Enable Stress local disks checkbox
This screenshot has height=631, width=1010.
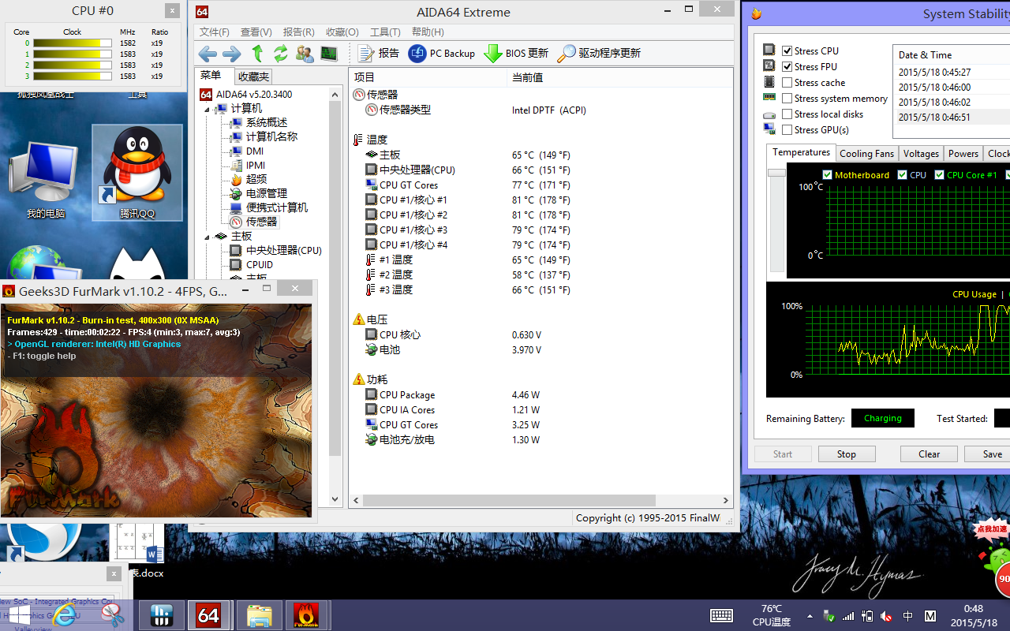point(787,114)
